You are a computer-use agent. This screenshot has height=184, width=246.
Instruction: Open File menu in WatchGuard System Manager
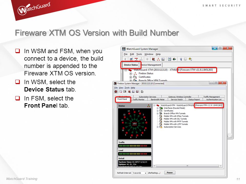(126, 54)
